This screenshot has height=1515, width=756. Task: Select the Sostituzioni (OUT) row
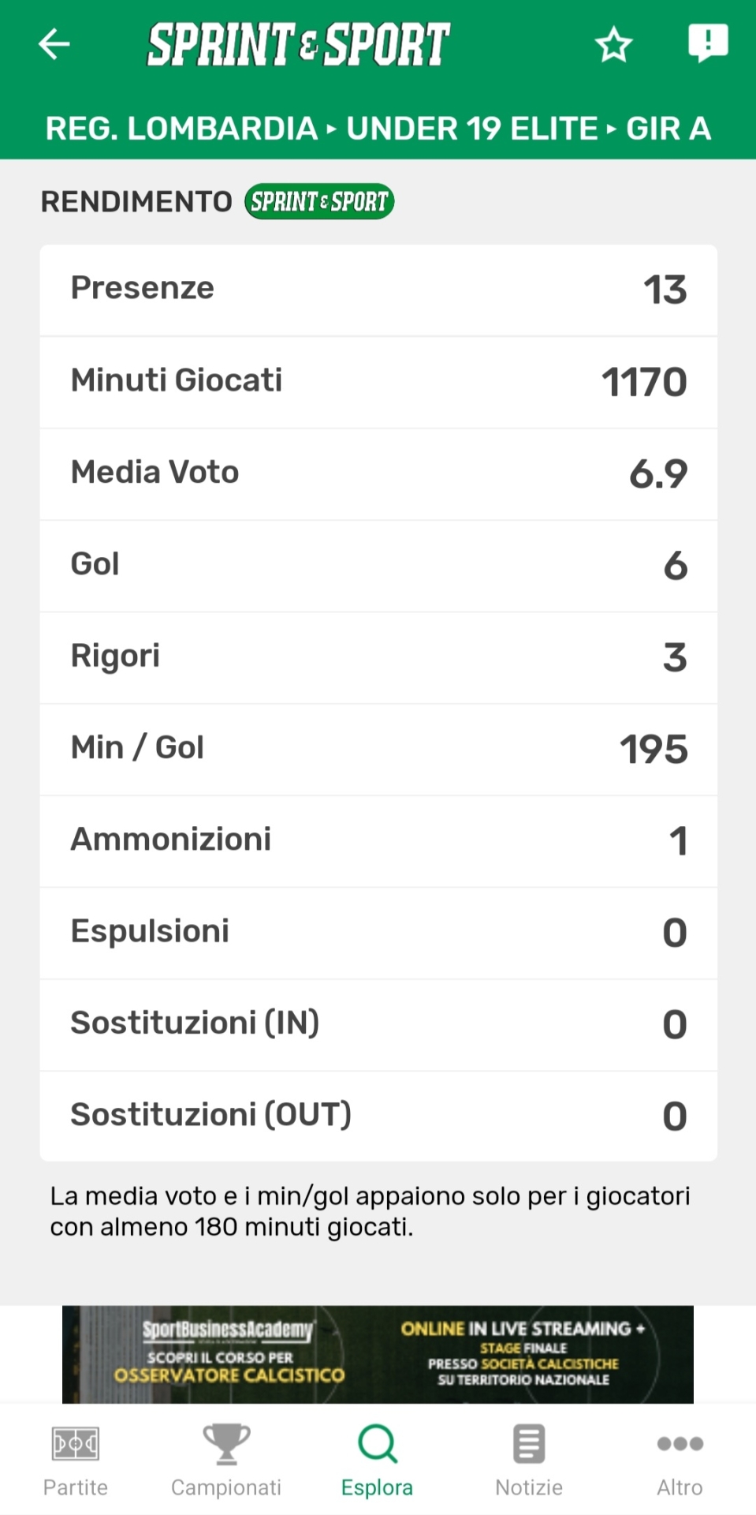point(378,1116)
